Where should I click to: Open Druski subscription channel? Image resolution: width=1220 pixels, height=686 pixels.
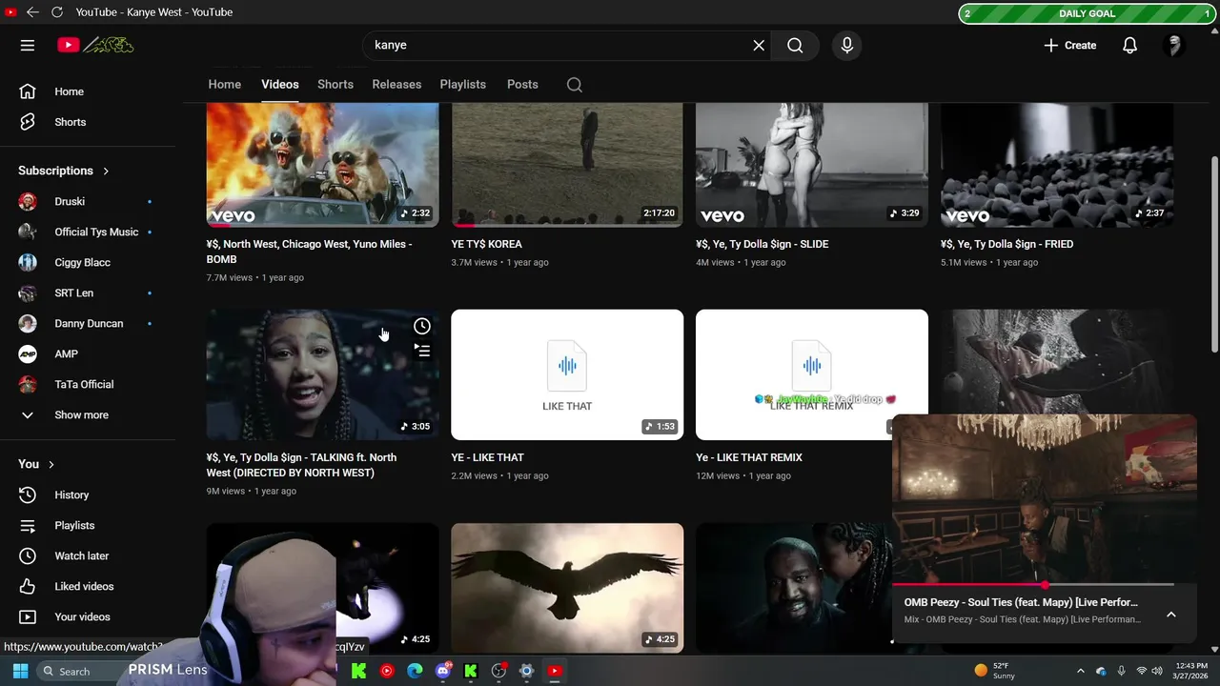(88, 201)
